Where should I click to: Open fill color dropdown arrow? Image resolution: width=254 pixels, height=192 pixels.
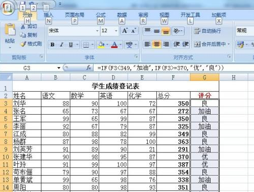[107, 45]
